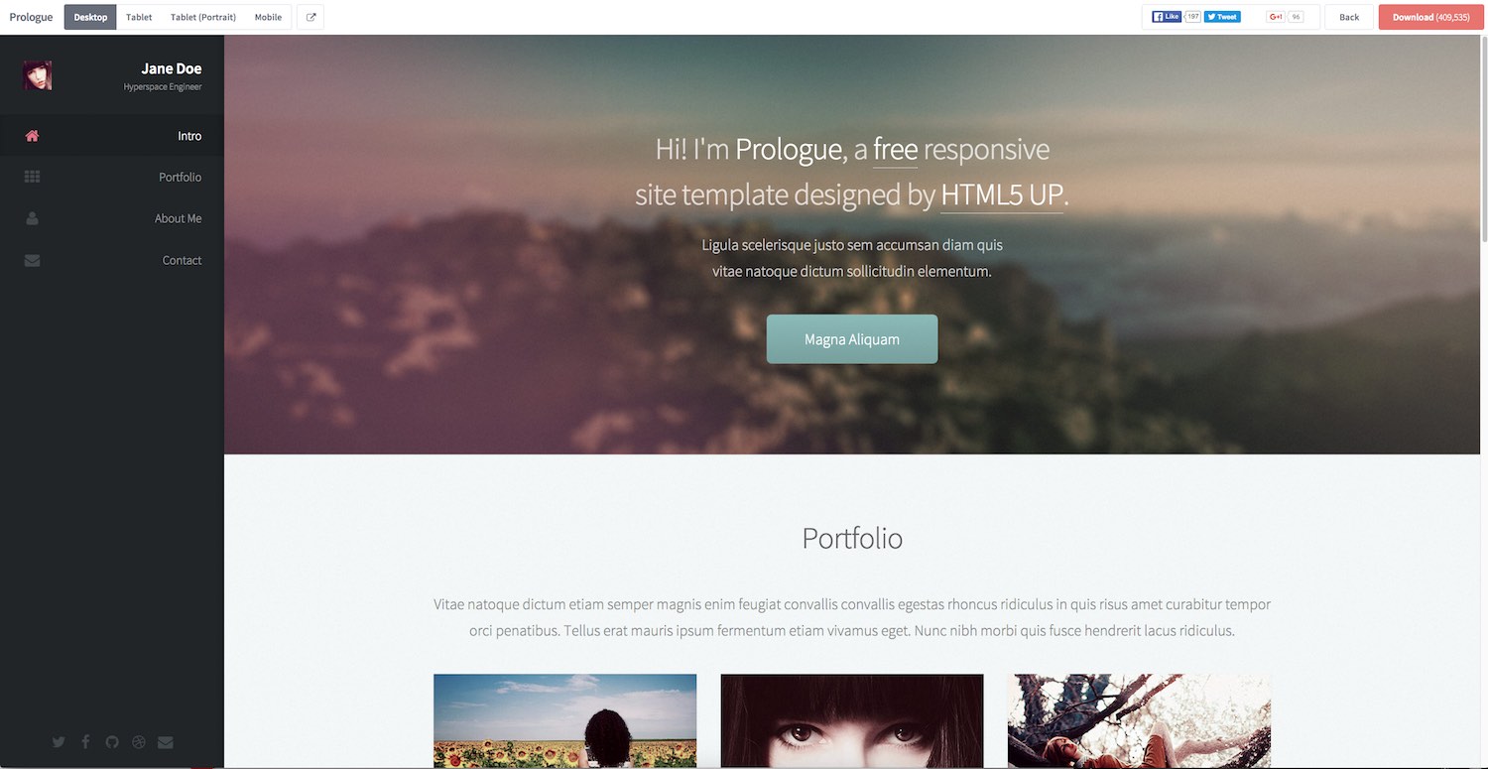Switch to Tablet preview mode
This screenshot has width=1488, height=769.
[139, 17]
